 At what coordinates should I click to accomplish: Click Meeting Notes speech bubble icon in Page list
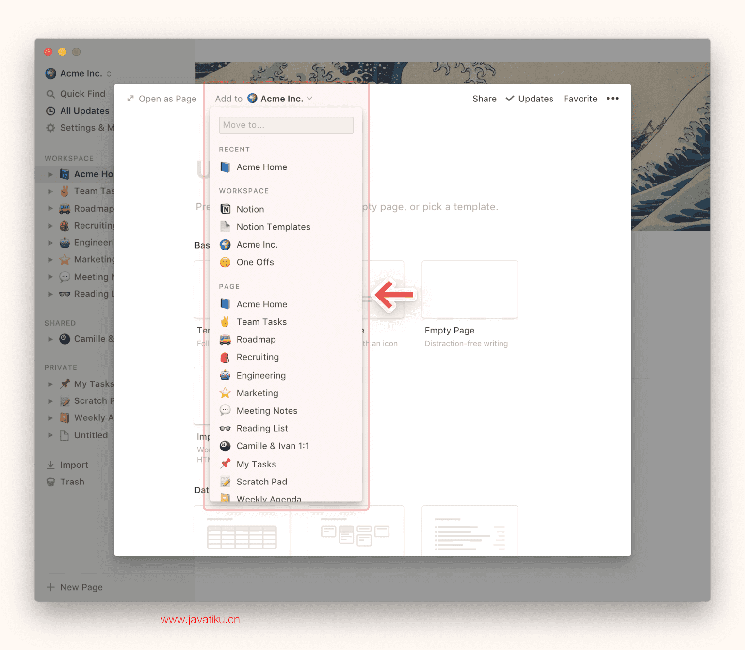click(x=225, y=411)
